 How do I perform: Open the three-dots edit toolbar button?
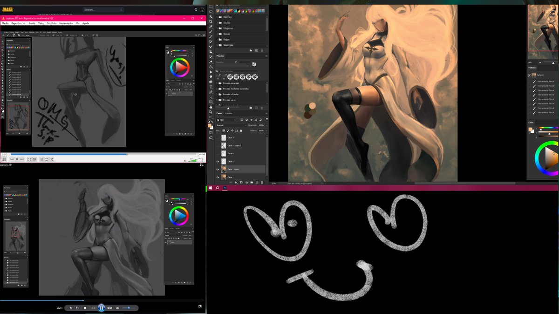click(211, 117)
